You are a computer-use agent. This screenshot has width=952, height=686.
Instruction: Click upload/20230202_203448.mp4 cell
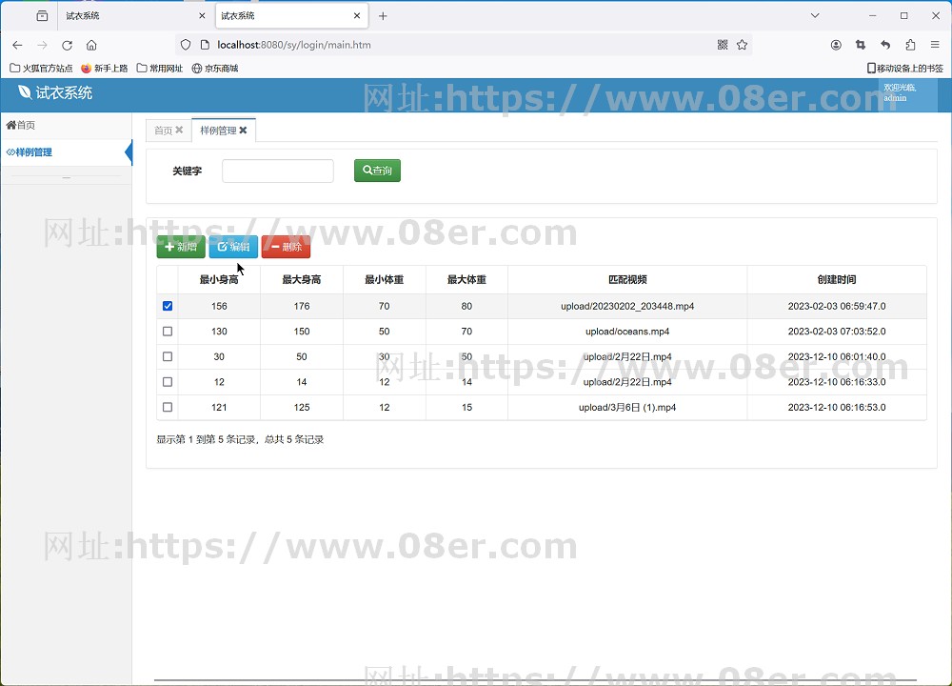627,306
